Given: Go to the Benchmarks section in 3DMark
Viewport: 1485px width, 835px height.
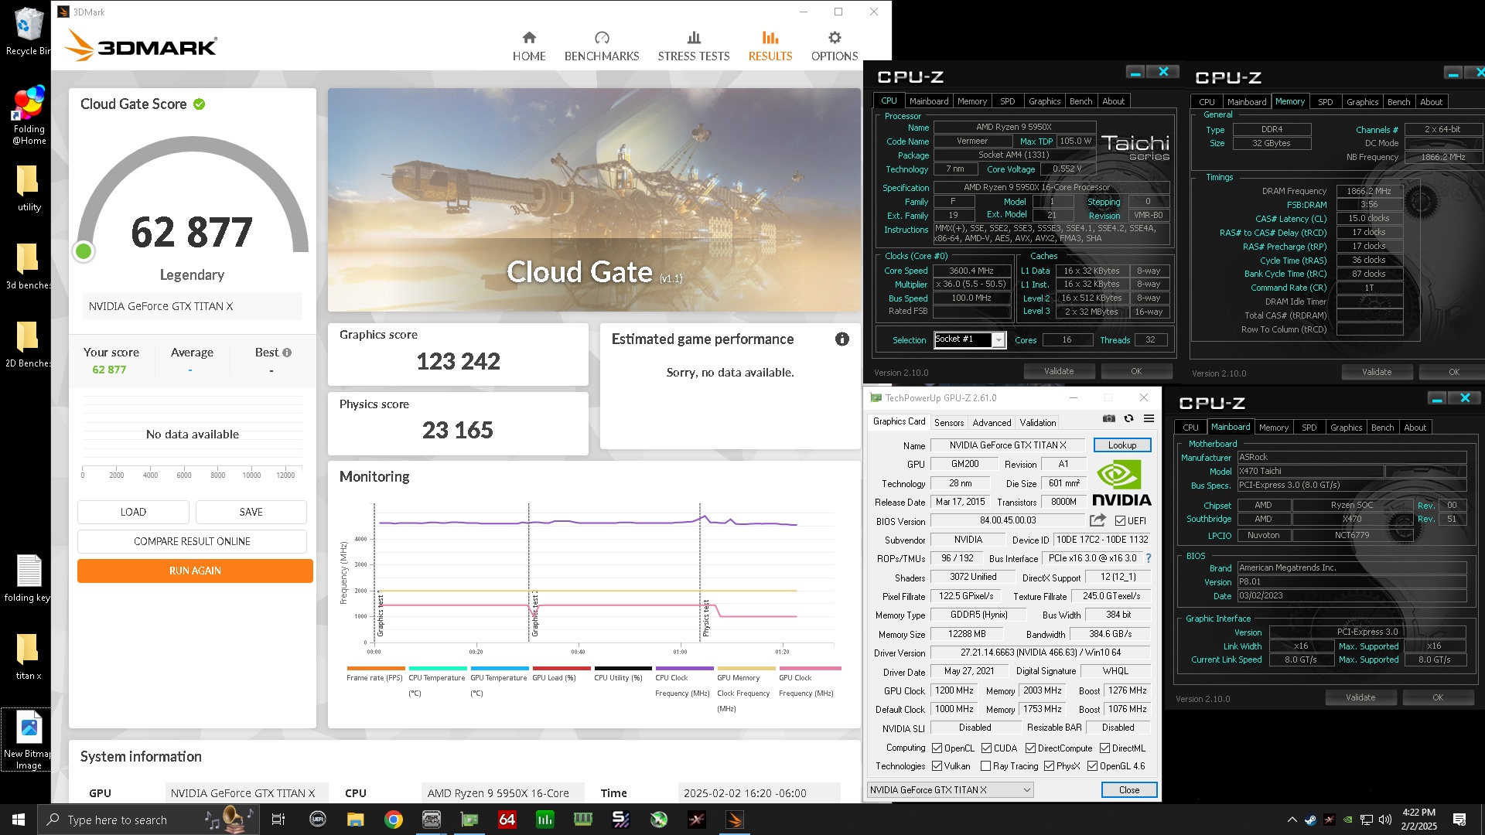Looking at the screenshot, I should (602, 46).
